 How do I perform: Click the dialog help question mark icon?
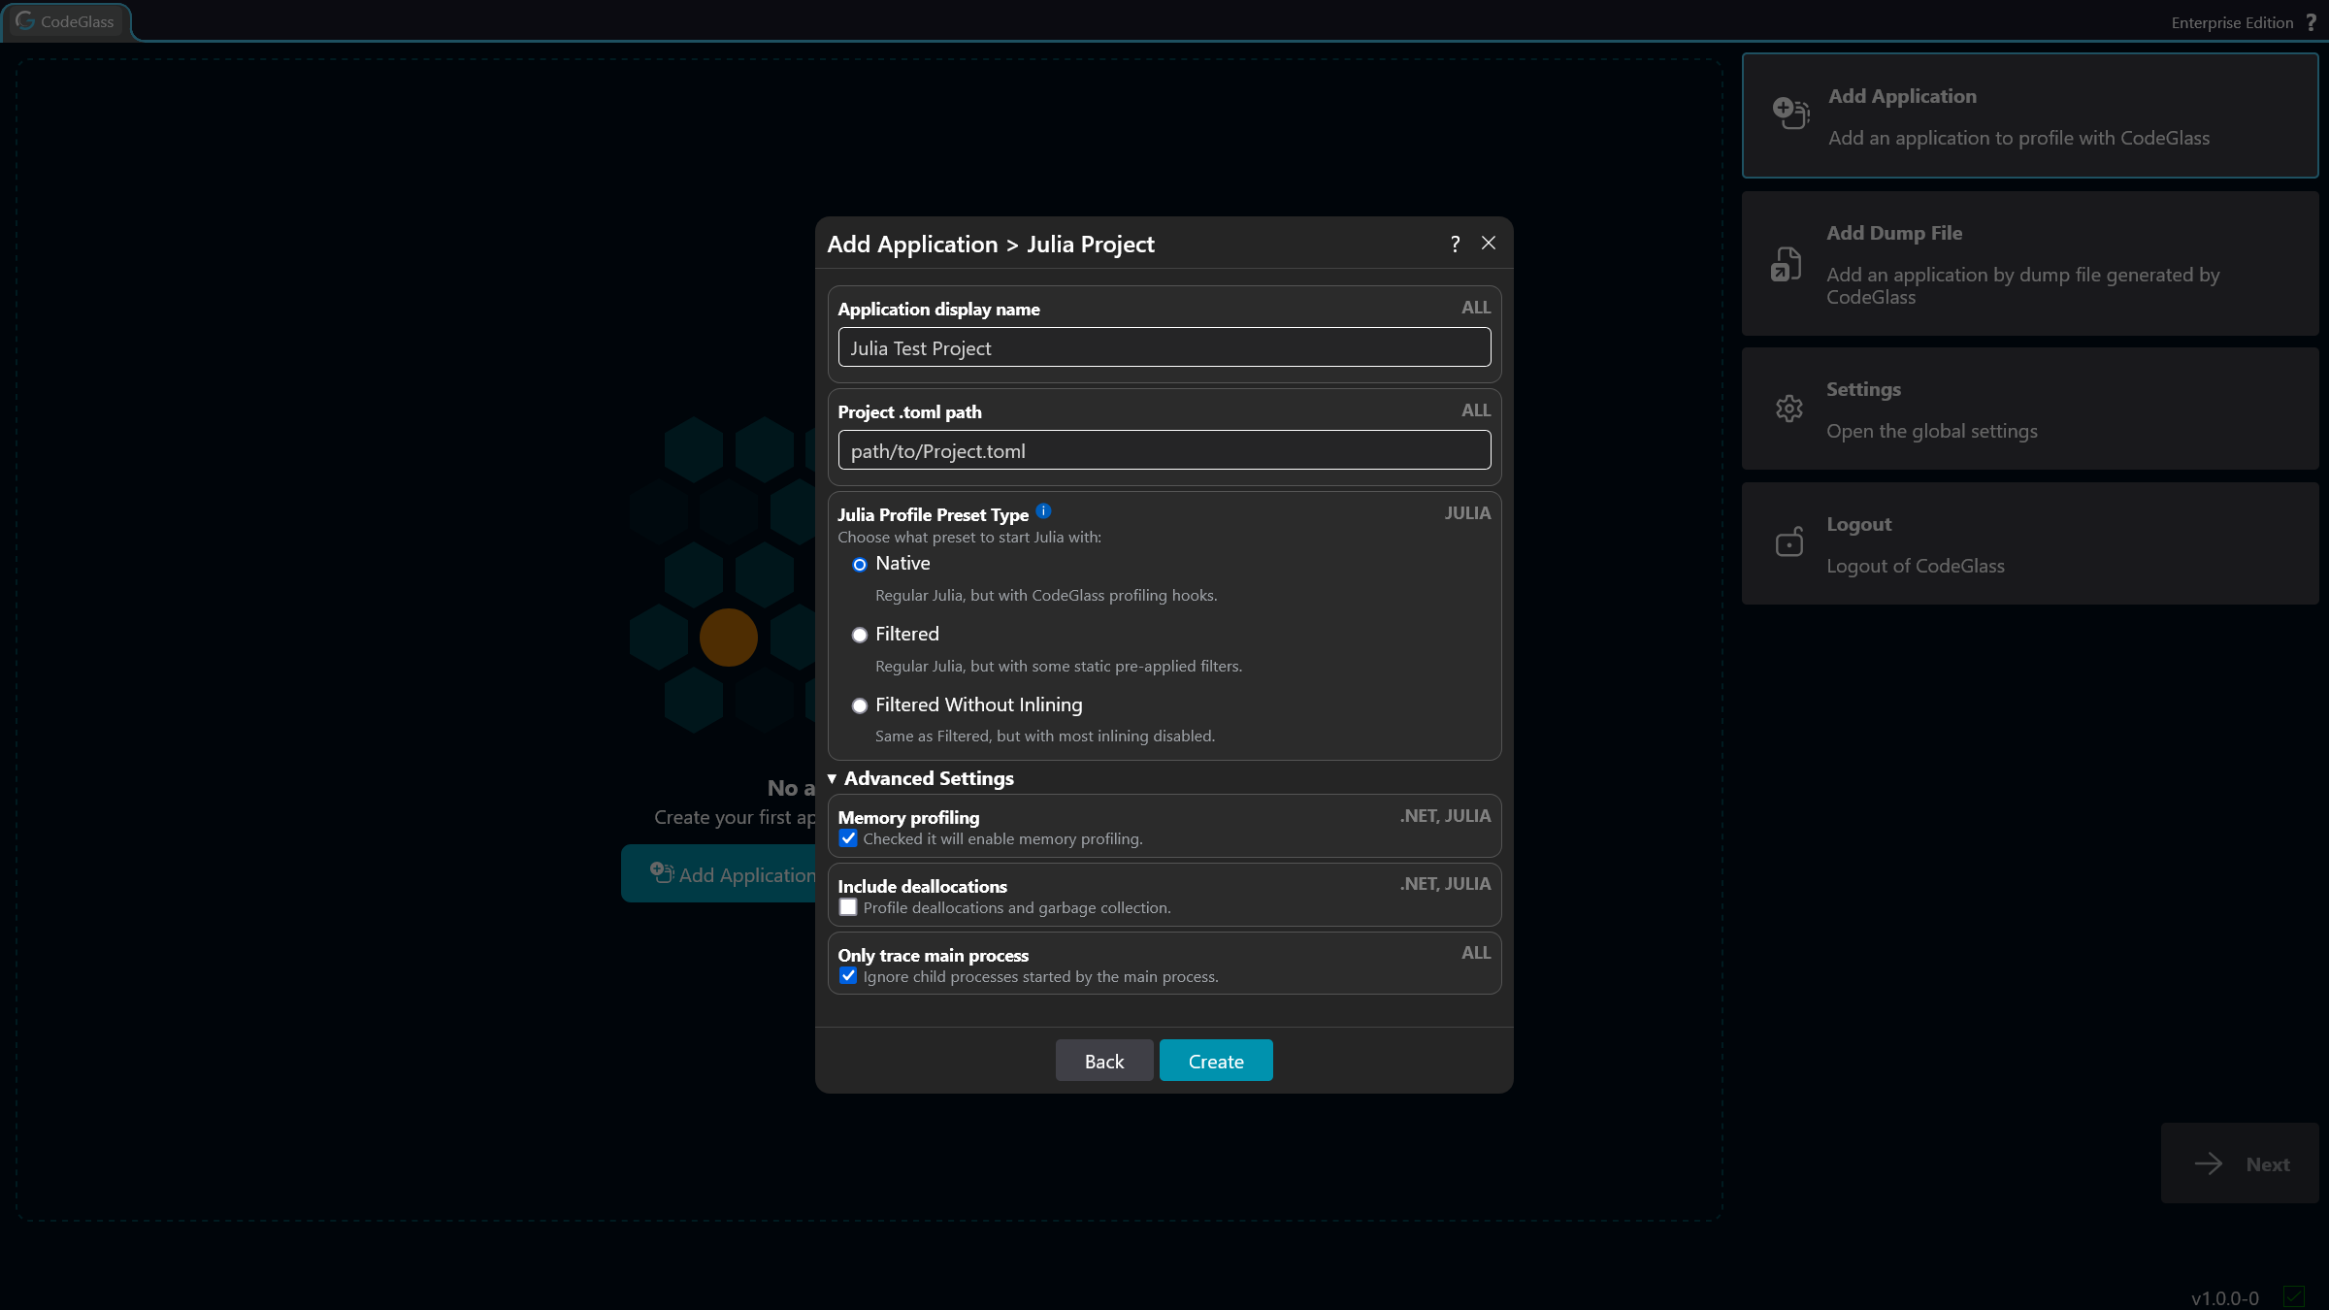click(1455, 244)
